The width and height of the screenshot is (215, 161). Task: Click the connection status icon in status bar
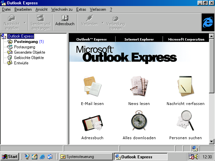[195, 149]
